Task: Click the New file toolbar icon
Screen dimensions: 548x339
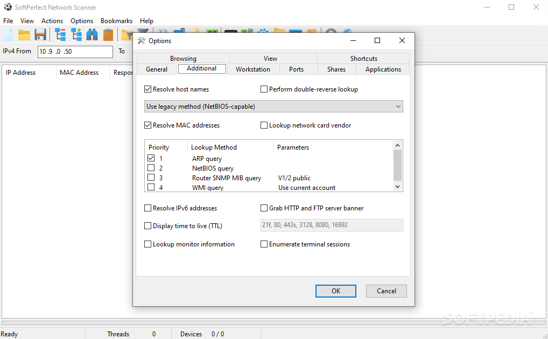Action: coord(9,35)
